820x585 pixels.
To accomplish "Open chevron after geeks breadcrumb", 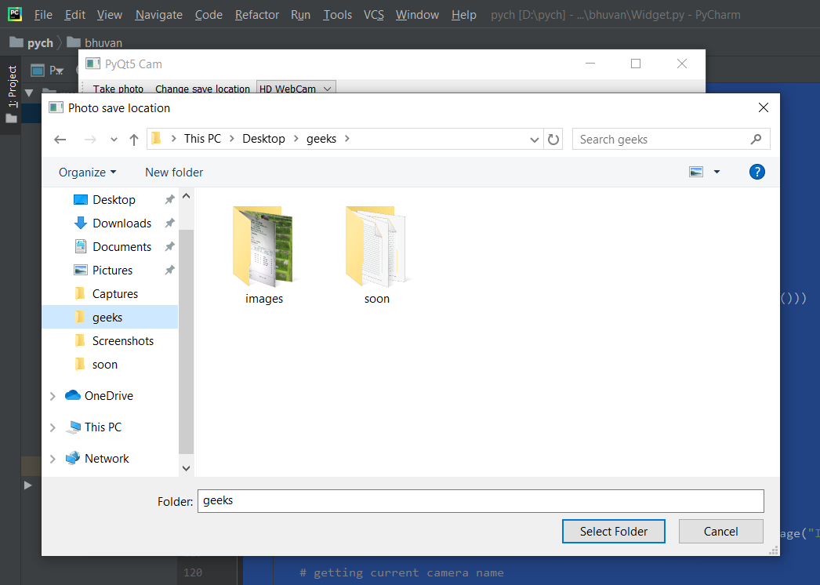I will pyautogui.click(x=347, y=139).
